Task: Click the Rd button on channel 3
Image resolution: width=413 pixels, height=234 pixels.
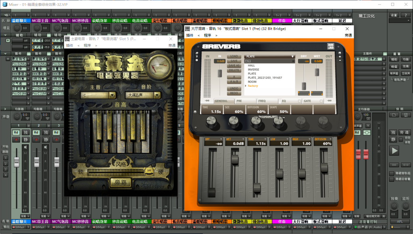Action: tap(56, 132)
